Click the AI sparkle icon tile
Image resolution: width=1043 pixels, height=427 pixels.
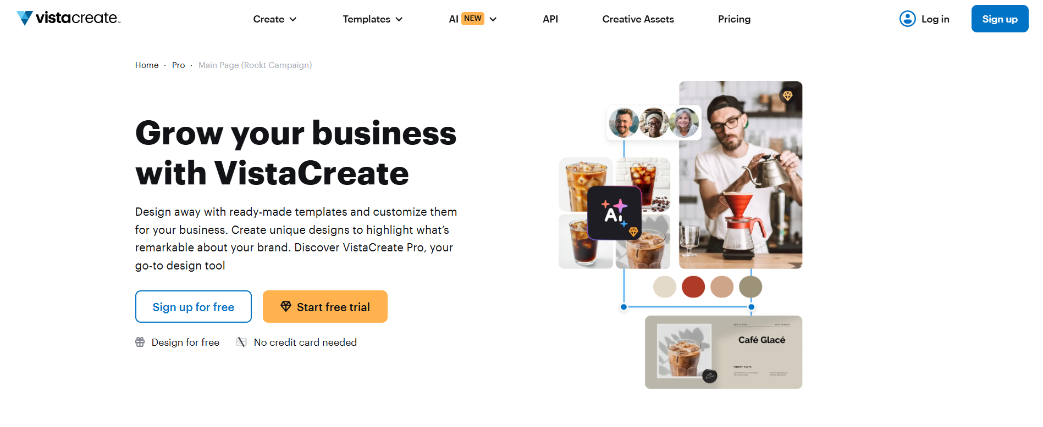tap(614, 213)
